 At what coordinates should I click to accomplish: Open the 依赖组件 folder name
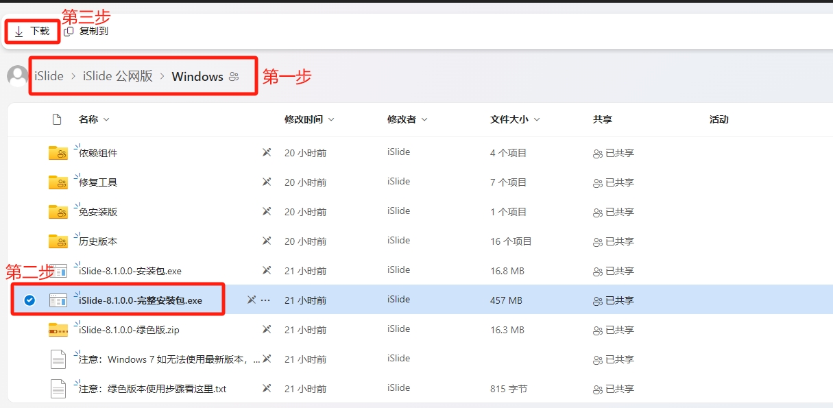[x=98, y=153]
